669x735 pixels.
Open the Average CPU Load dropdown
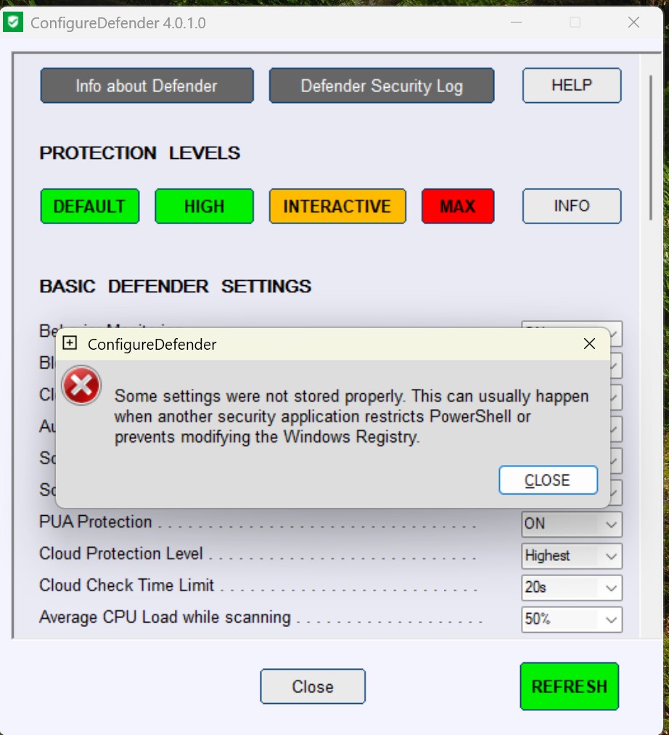tap(572, 620)
